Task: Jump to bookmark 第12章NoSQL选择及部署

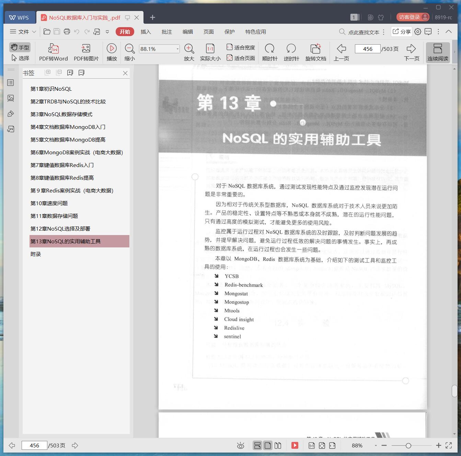Action: point(60,229)
